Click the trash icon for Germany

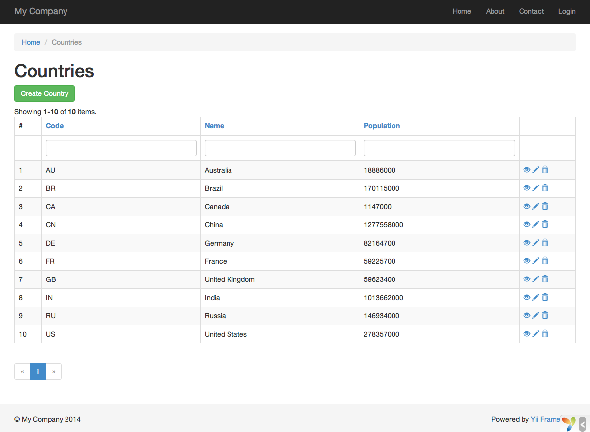[x=545, y=243]
